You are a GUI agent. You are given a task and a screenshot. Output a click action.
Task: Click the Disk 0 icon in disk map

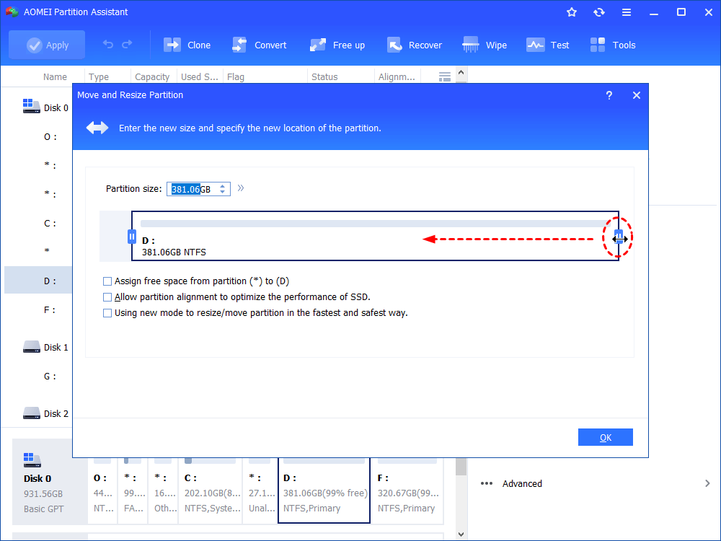pyautogui.click(x=32, y=460)
